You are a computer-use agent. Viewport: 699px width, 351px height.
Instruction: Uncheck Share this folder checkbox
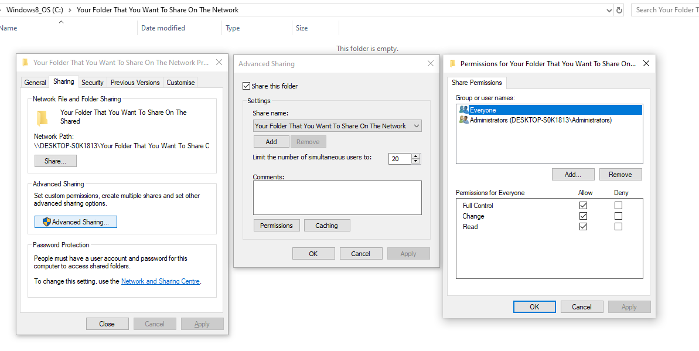click(x=246, y=86)
